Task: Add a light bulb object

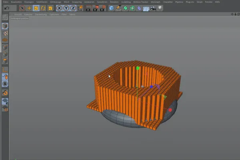Action: (160, 8)
